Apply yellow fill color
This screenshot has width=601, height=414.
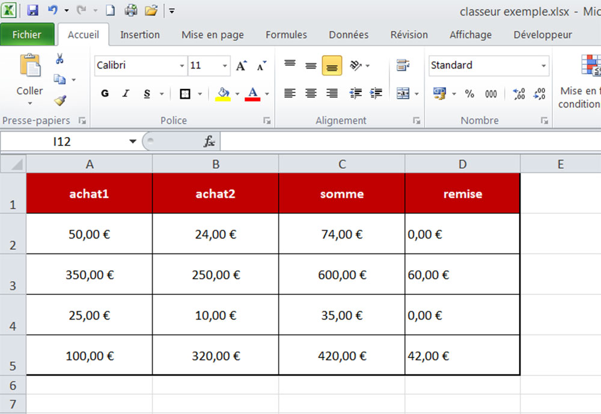tap(223, 94)
